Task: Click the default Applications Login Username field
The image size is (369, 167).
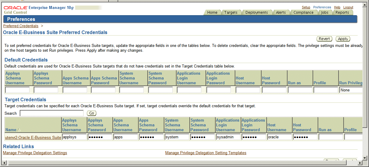Action: 189,90
